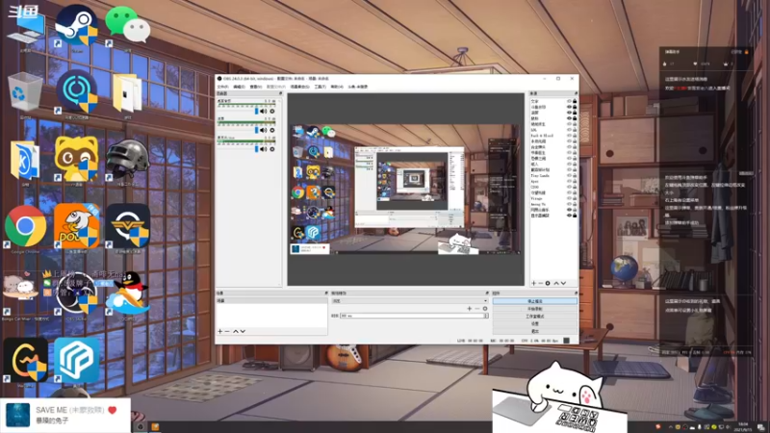The height and width of the screenshot is (433, 770).
Task: Add a new scene with the plus icon
Action: 220,331
